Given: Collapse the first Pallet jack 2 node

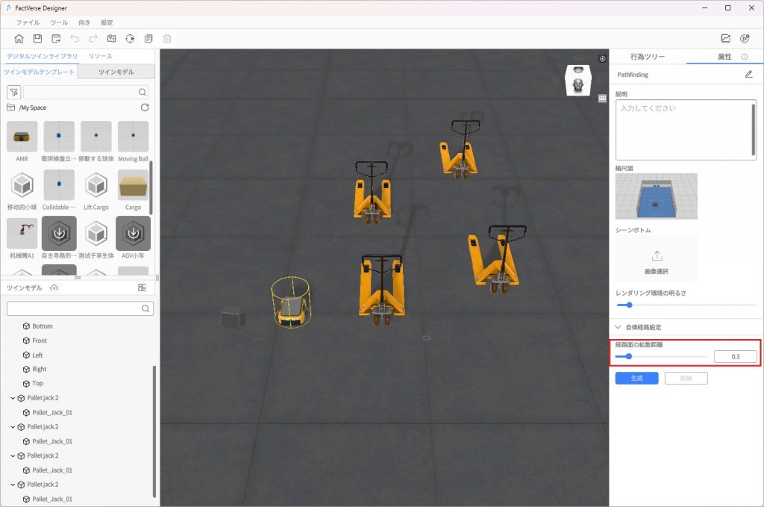Looking at the screenshot, I should coord(13,398).
